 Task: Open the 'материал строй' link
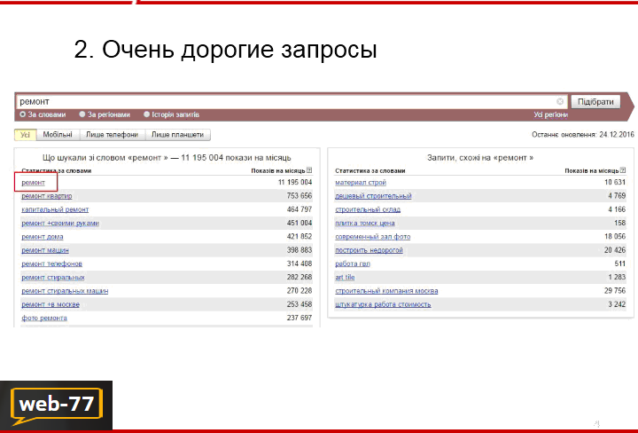point(361,183)
